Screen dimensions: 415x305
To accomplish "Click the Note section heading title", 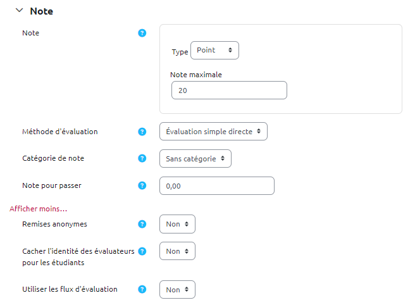I will 41,11.
